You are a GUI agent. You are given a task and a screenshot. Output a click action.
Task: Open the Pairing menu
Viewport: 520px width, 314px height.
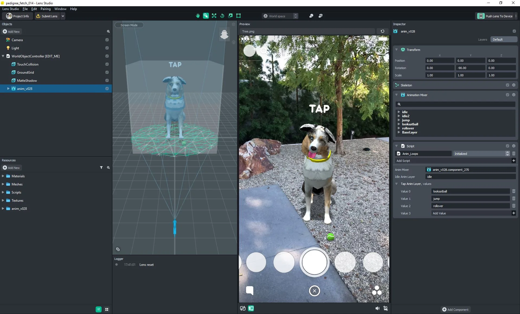pyautogui.click(x=46, y=9)
